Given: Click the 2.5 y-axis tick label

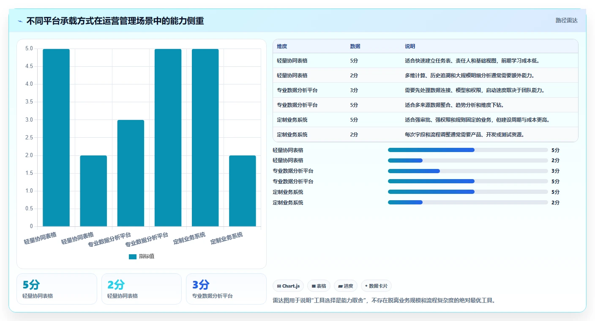Looking at the screenshot, I should coord(29,138).
